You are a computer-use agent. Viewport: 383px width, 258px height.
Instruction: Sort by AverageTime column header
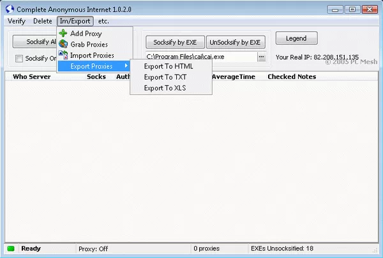234,76
